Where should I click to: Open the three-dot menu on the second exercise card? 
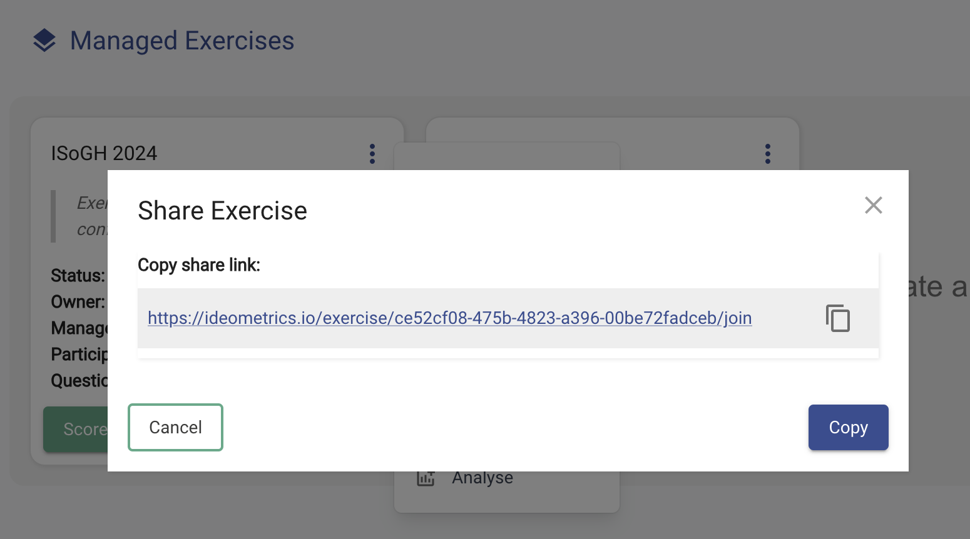(x=768, y=154)
